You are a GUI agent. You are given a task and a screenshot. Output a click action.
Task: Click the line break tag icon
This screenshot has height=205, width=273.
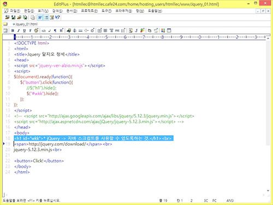coord(50,31)
